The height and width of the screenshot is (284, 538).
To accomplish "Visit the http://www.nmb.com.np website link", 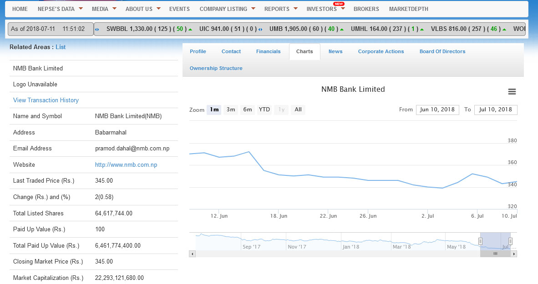I will click(x=126, y=165).
